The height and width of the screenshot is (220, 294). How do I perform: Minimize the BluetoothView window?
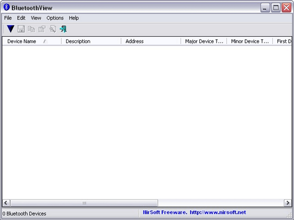[x=265, y=8]
